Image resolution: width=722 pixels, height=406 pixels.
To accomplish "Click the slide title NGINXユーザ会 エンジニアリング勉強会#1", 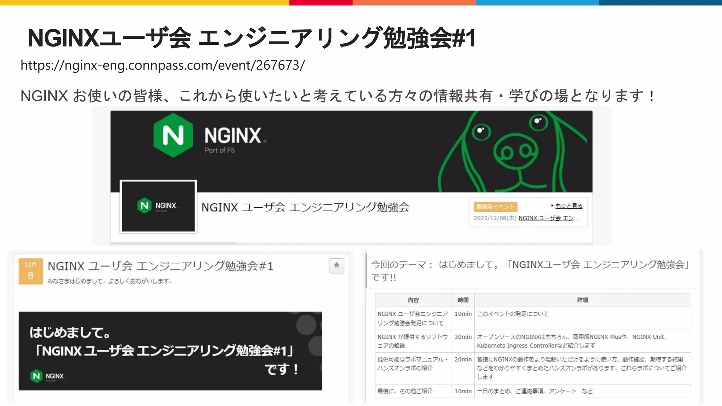I will click(x=252, y=38).
